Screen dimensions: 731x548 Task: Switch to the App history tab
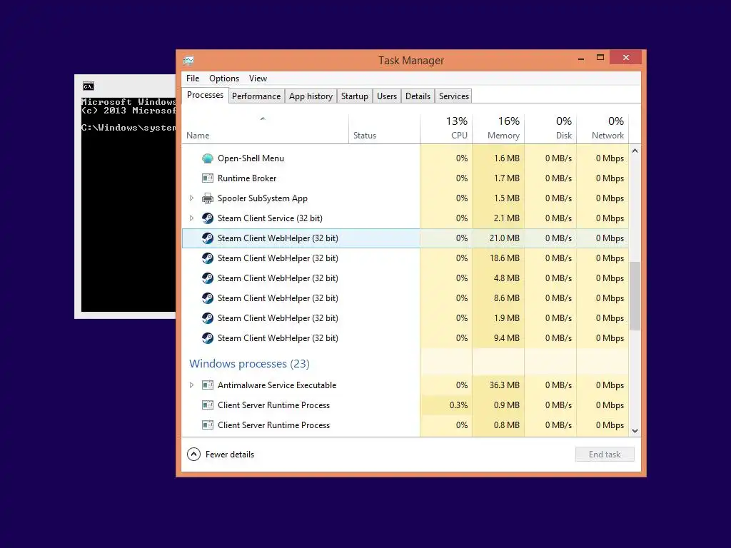tap(311, 96)
